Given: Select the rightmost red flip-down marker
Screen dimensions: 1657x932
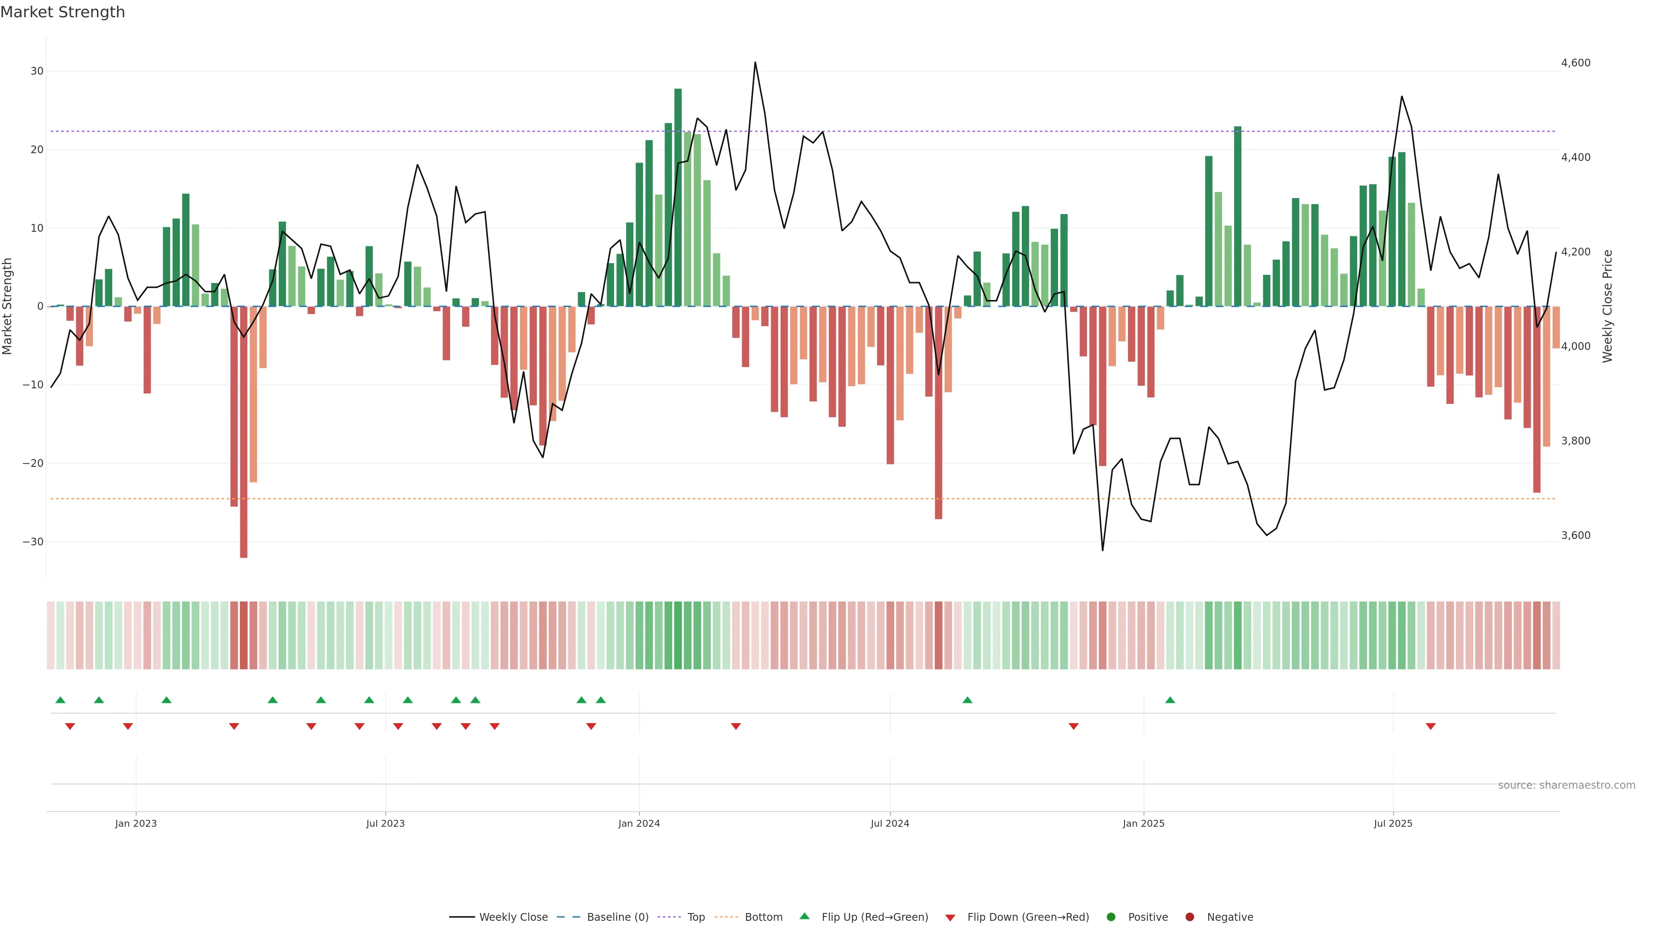Looking at the screenshot, I should (1430, 726).
